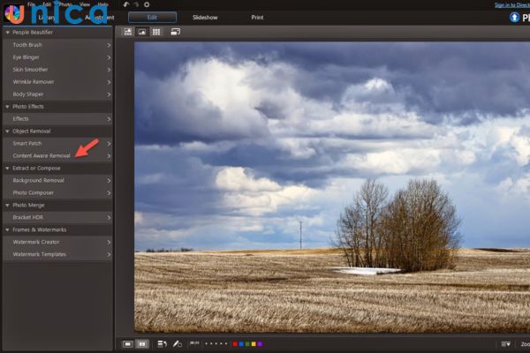The width and height of the screenshot is (530, 353).
Task: Select single photo display icon at bottom
Action: click(127, 343)
